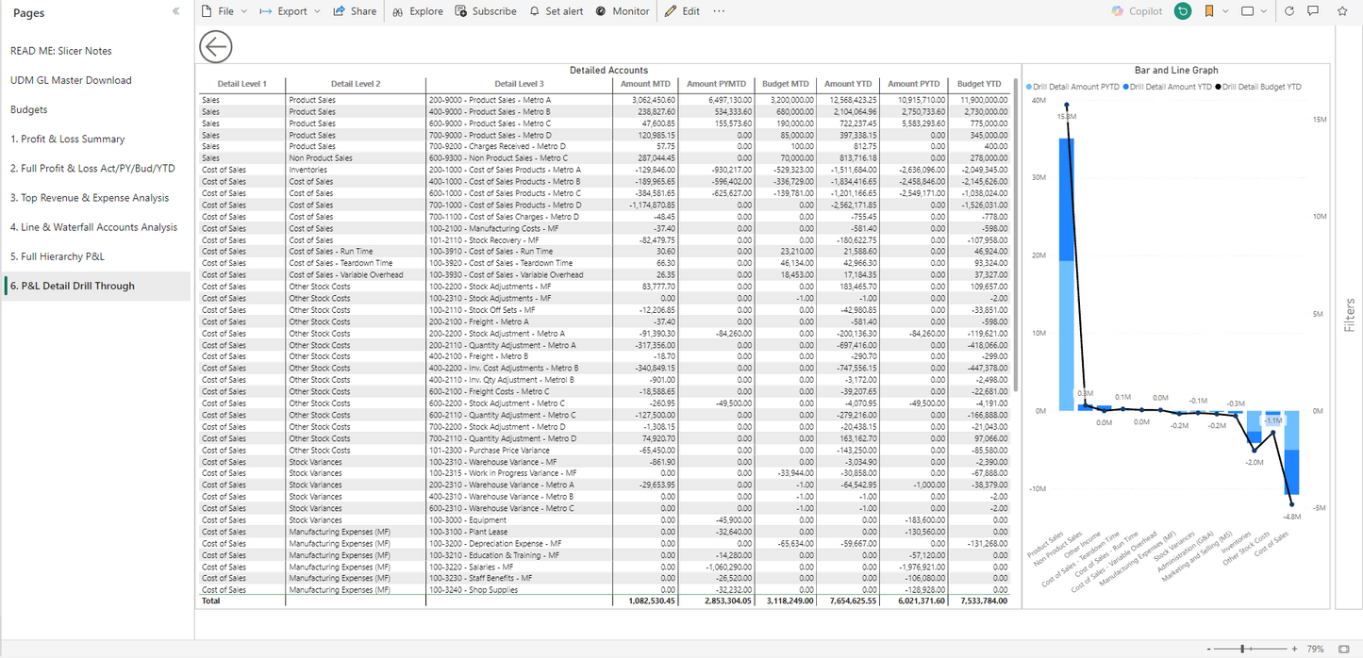Open the Export dropdown
The height and width of the screenshot is (658, 1363).
click(291, 11)
